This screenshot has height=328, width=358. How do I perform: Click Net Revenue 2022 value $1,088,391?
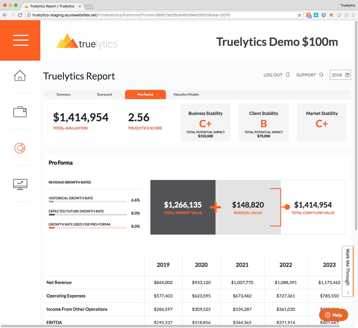[286, 282]
